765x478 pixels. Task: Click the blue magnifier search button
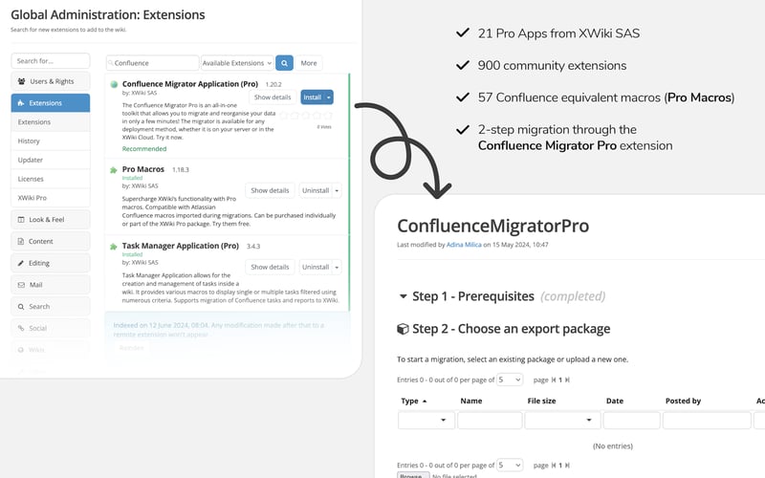(x=284, y=63)
